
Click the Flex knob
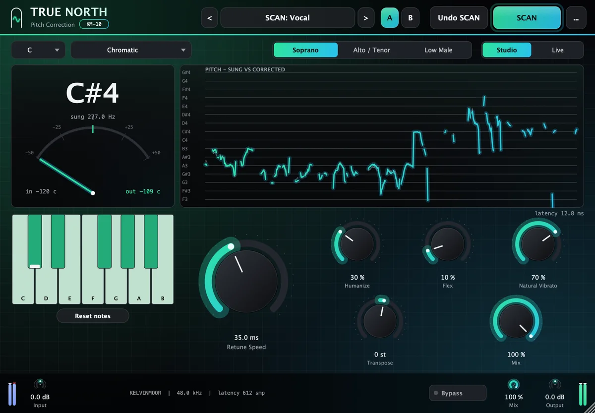448,244
